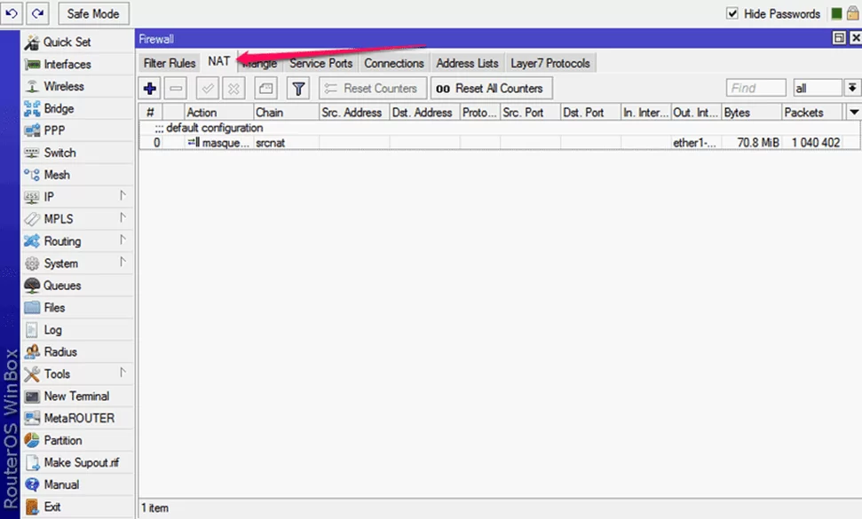Click the undo arrow icon

12,13
